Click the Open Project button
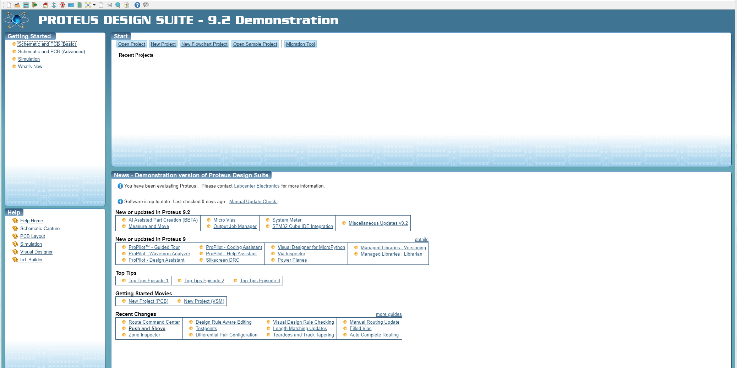 tap(132, 44)
